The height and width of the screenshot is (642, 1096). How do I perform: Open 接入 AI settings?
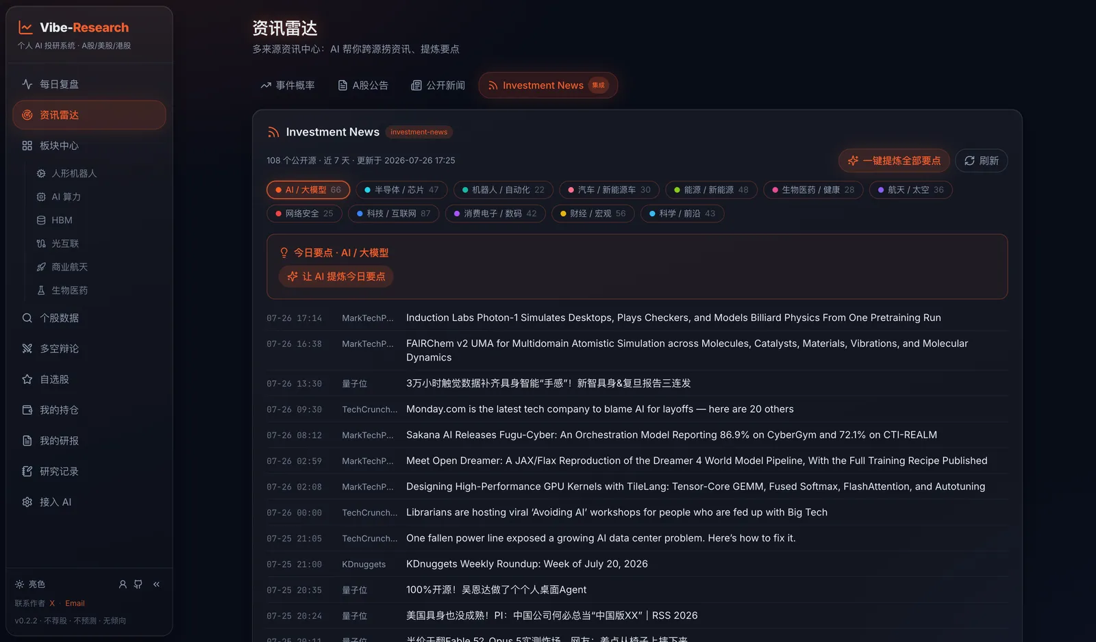[x=89, y=502]
